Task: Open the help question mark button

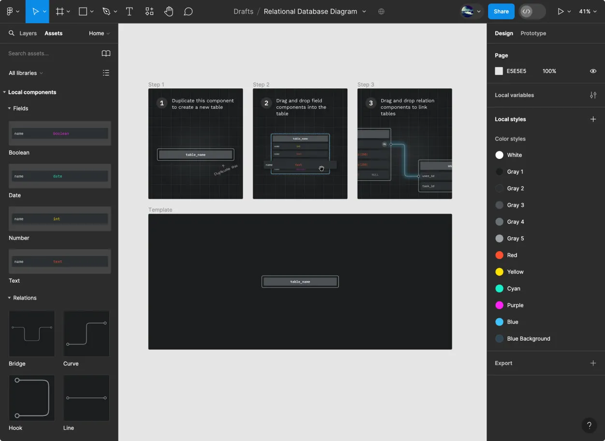Action: point(589,425)
